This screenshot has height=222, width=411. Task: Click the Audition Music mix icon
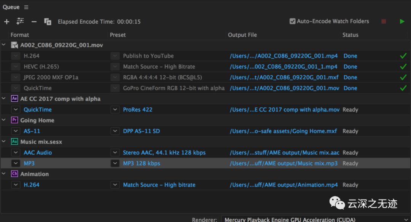(14, 142)
